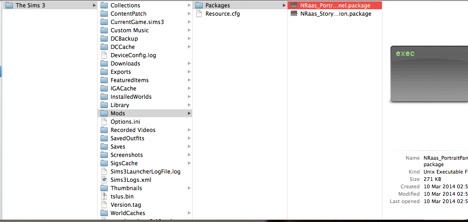Click the Custom Music folder icon

(x=104, y=30)
